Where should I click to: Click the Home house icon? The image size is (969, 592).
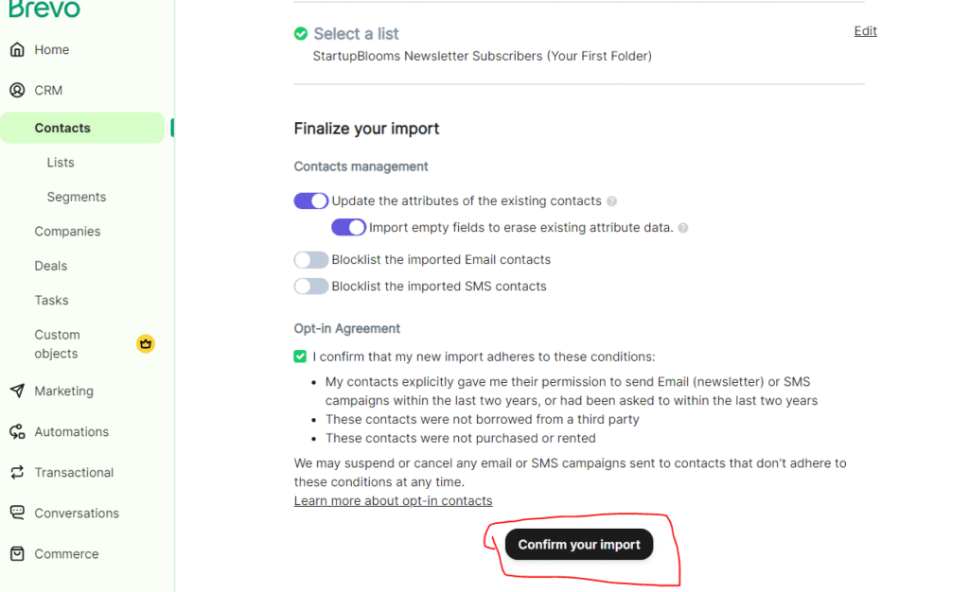coord(17,50)
